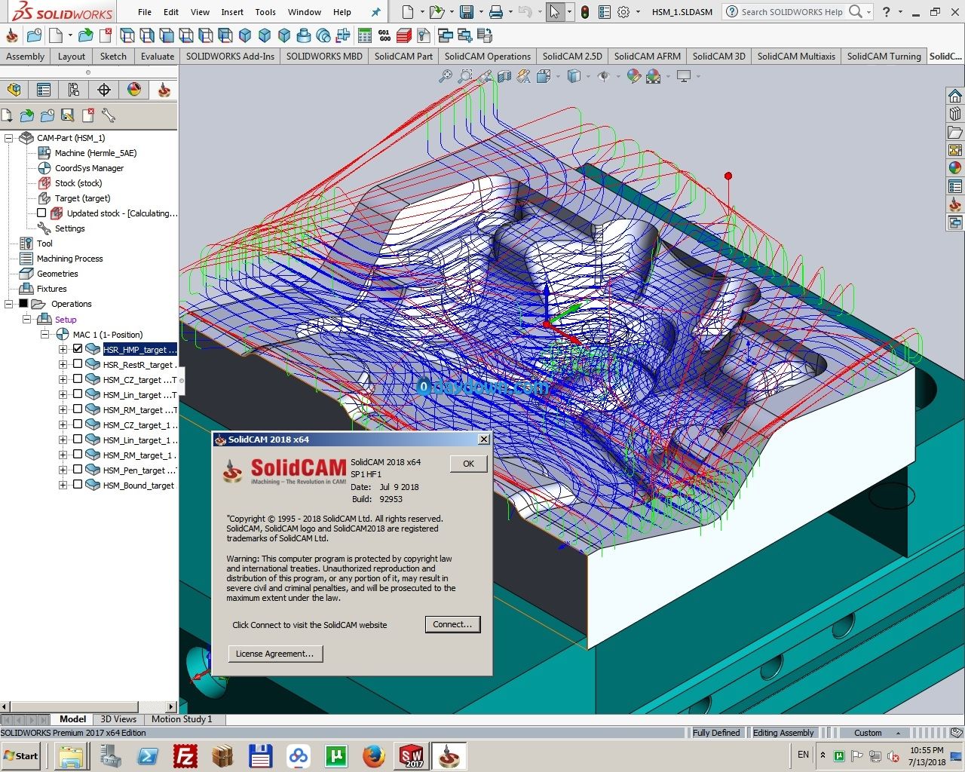The image size is (965, 772).
Task: Select the ConfigurationManager colored sphere tab
Action: [133, 90]
